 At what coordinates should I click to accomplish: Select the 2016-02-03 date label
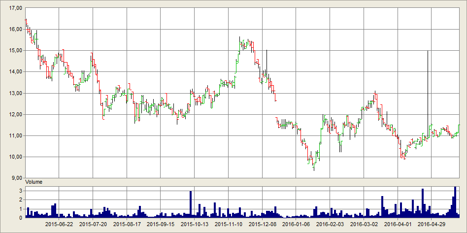click(330, 224)
